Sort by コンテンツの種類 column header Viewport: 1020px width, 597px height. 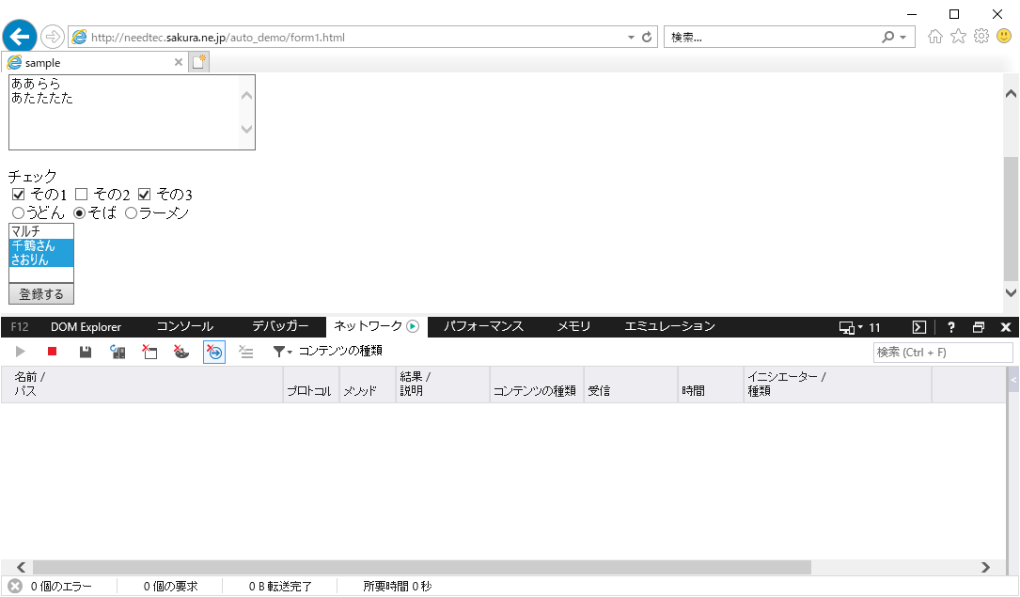click(x=537, y=385)
